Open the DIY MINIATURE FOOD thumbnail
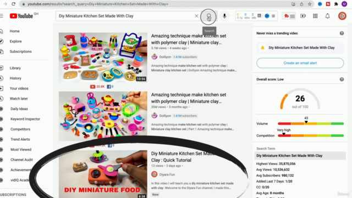This screenshot has width=352, height=198. pos(103,174)
